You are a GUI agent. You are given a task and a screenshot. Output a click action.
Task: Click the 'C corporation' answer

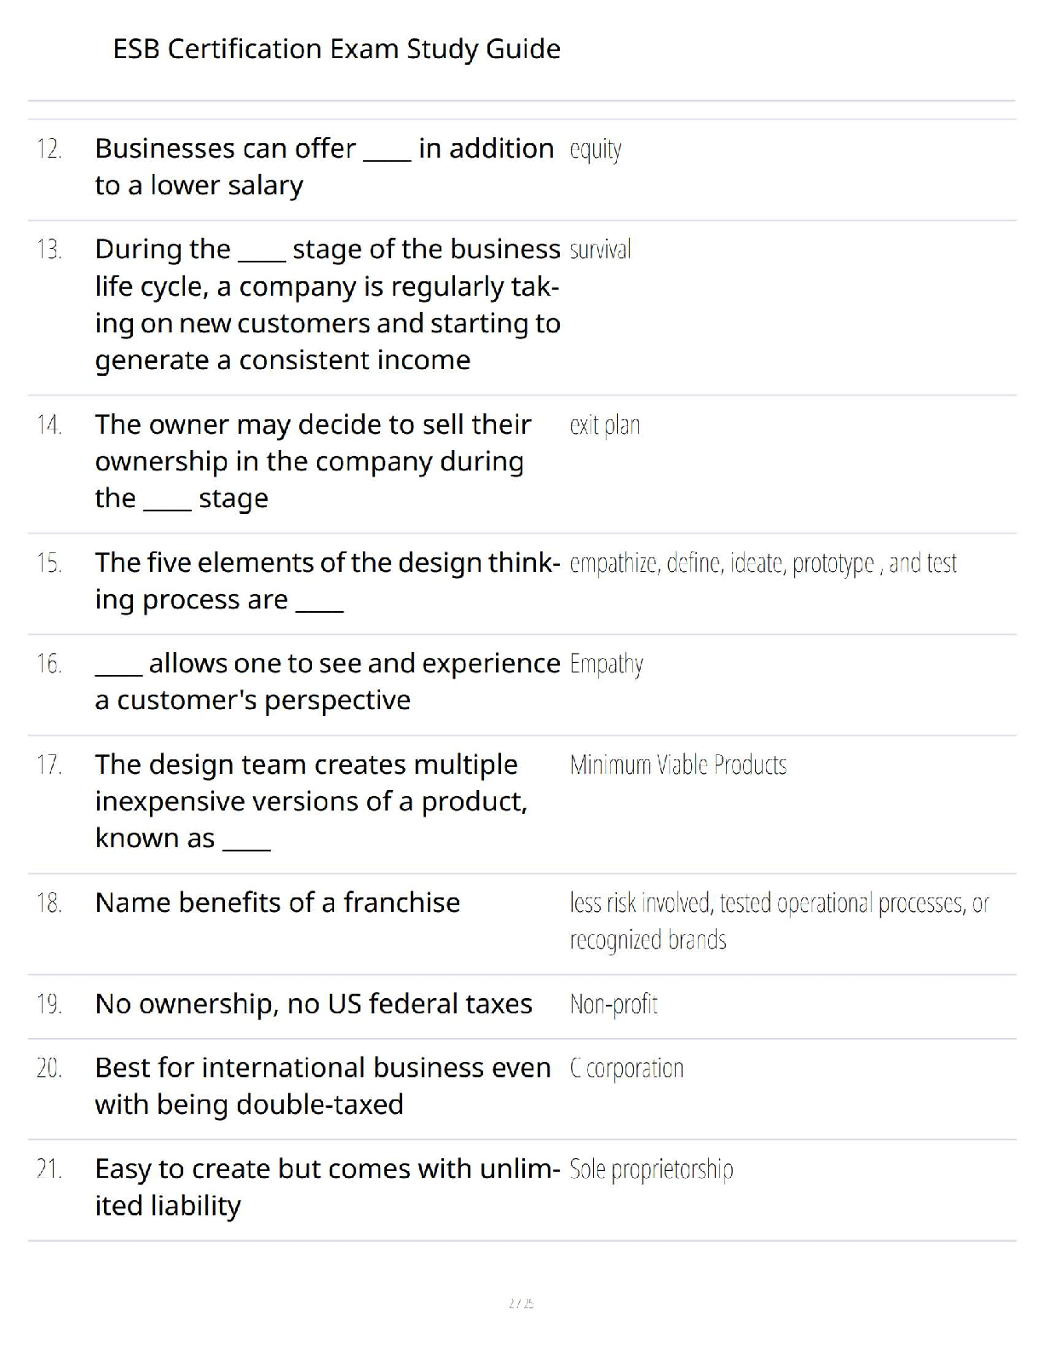[626, 1069]
